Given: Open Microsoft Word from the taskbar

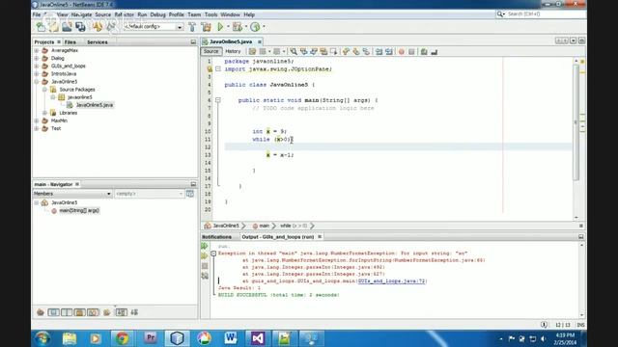Looking at the screenshot, I should click(230, 338).
